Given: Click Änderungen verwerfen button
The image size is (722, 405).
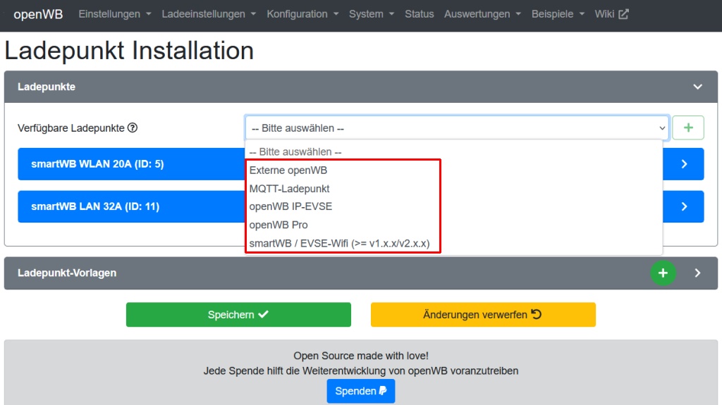Looking at the screenshot, I should coord(483,315).
